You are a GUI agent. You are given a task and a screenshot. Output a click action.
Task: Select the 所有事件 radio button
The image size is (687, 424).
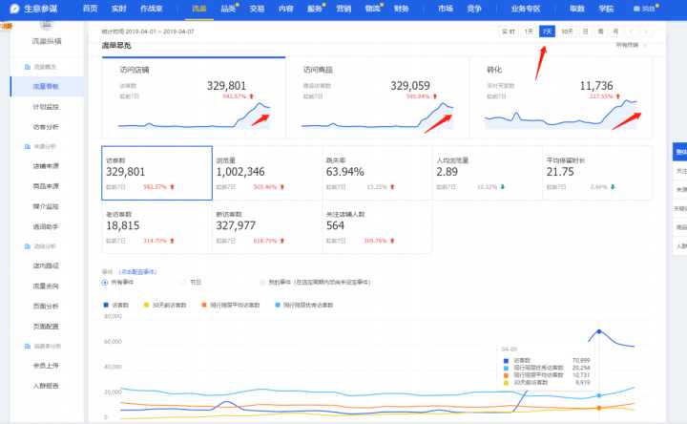[x=105, y=283]
